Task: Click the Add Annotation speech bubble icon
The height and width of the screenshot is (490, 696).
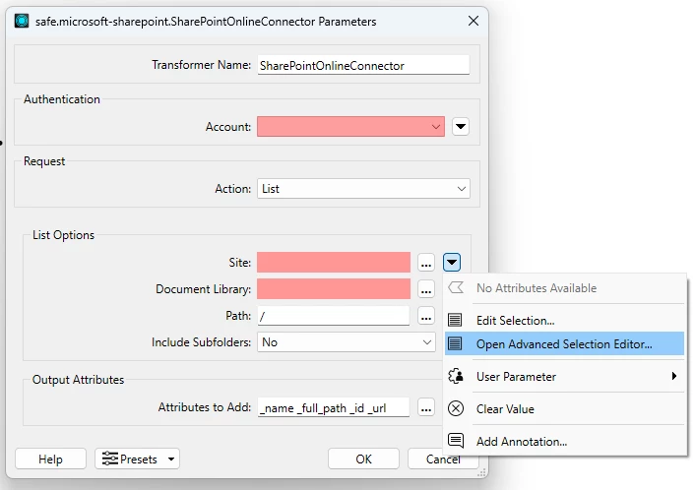Action: click(x=456, y=441)
